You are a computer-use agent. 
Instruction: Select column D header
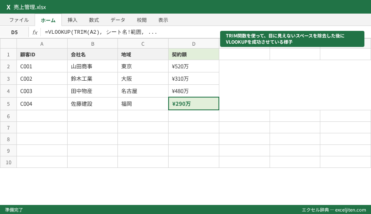pos(194,44)
